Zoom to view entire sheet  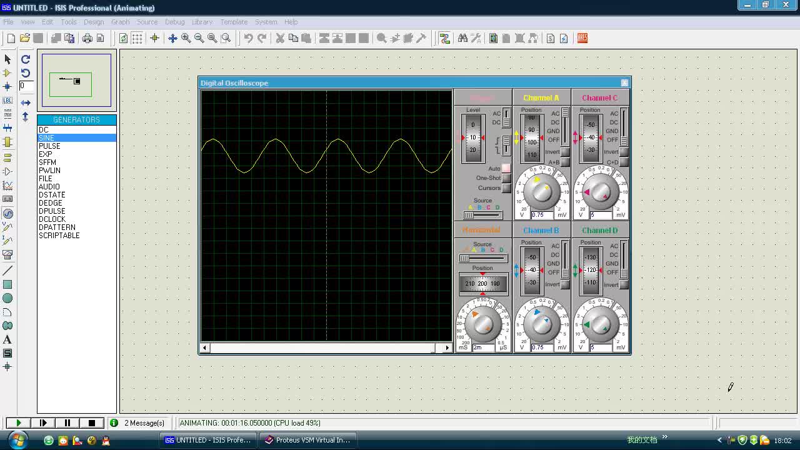click(212, 38)
